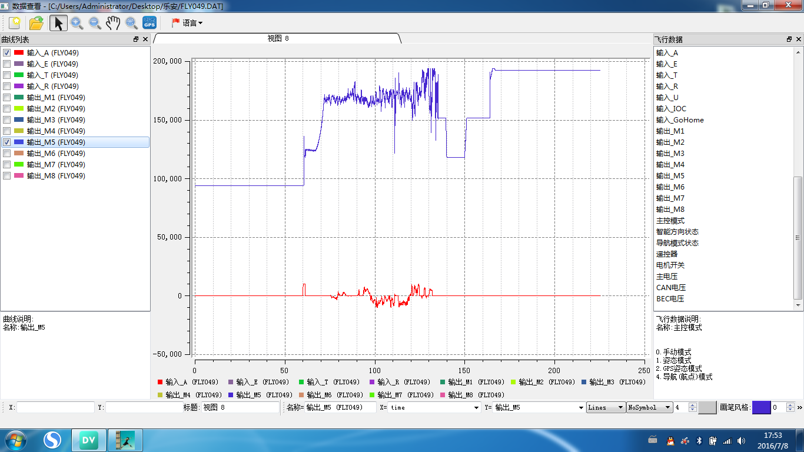Enable the 输入_R (FLY049) curve

7,87
